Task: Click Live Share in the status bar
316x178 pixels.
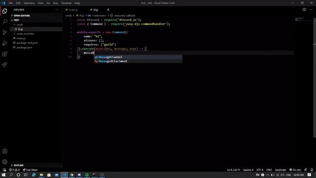Action: [x=30, y=170]
